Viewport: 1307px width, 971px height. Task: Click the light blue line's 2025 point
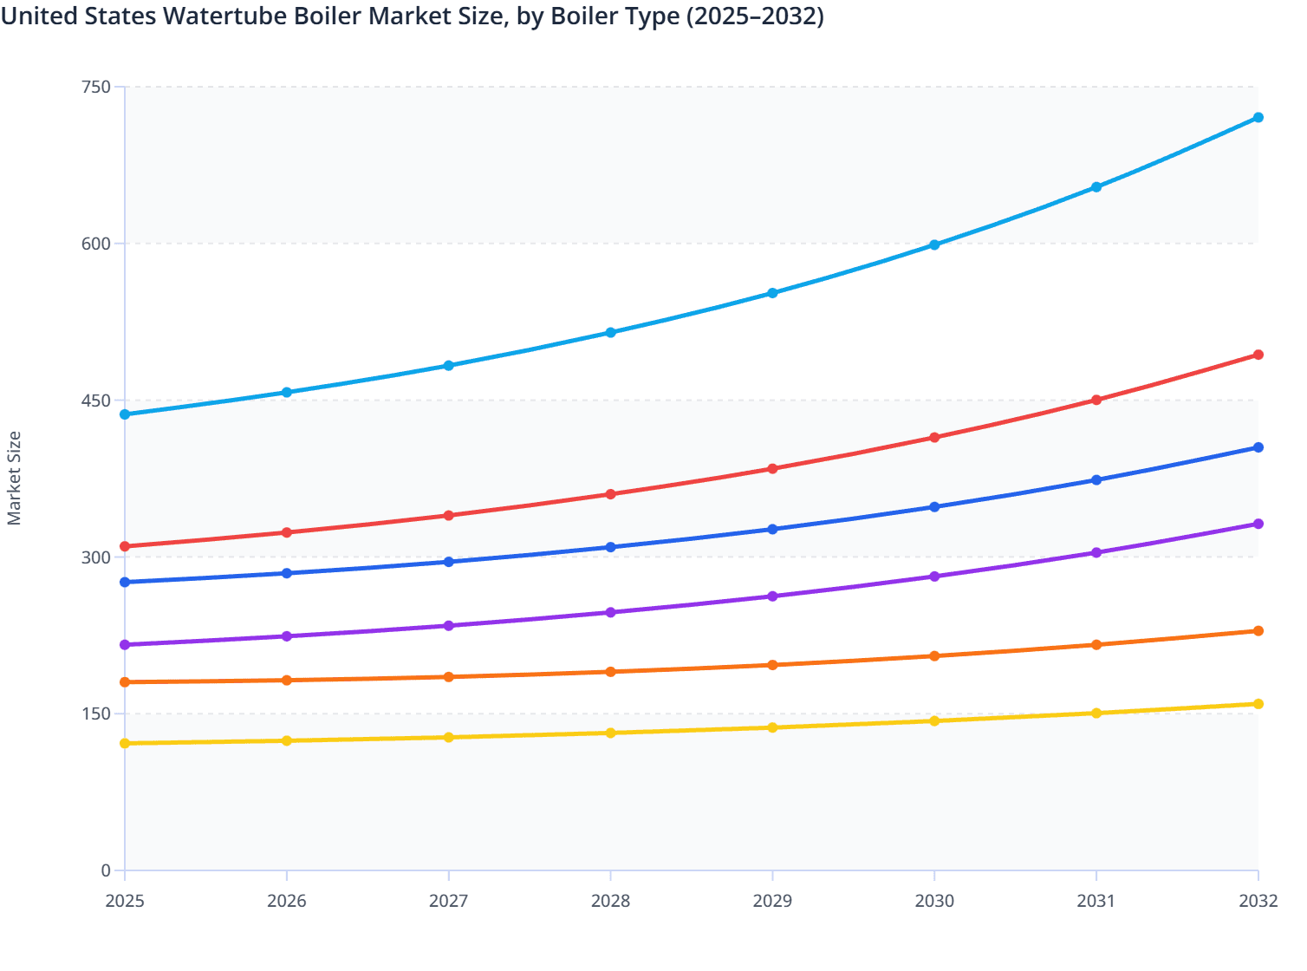click(x=125, y=414)
